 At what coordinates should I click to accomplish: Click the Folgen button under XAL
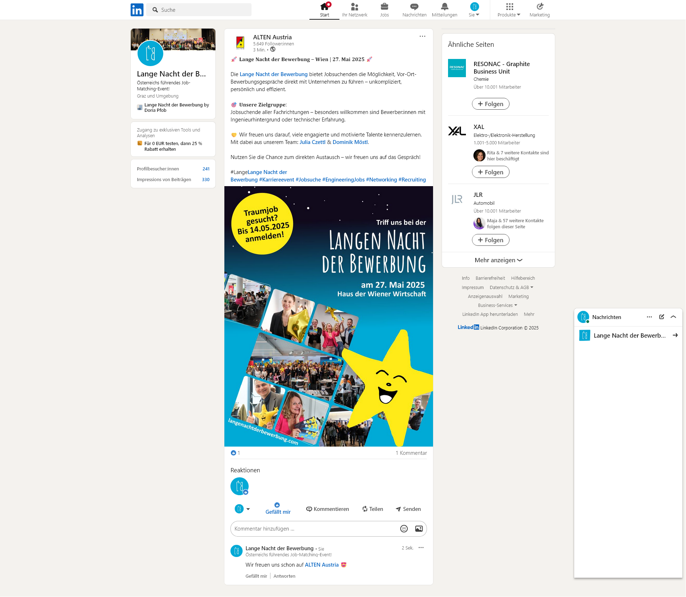click(x=491, y=172)
